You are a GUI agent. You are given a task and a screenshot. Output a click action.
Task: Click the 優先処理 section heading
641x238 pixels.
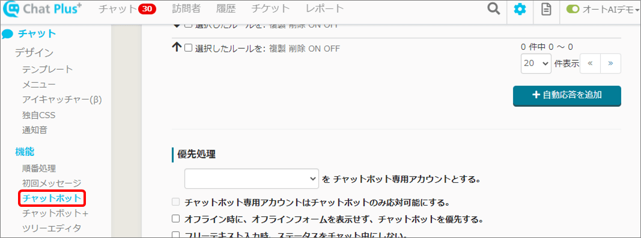tap(196, 154)
